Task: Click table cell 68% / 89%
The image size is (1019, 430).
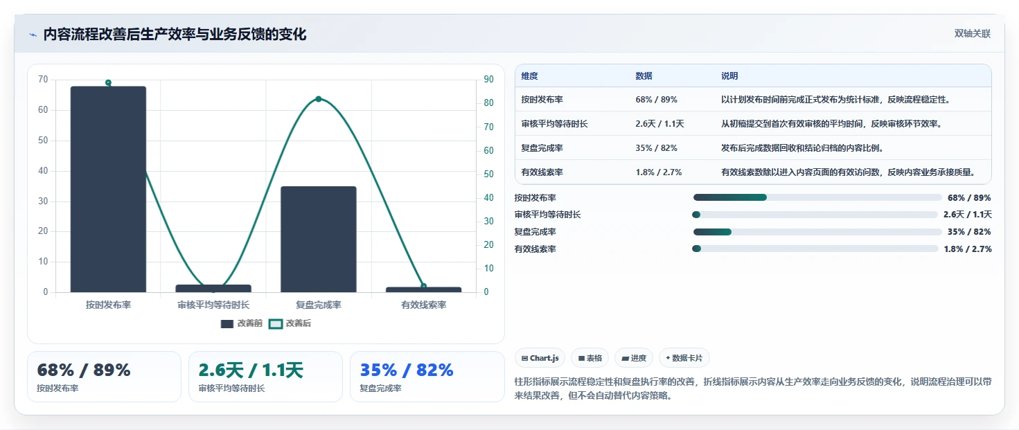Action: [656, 100]
